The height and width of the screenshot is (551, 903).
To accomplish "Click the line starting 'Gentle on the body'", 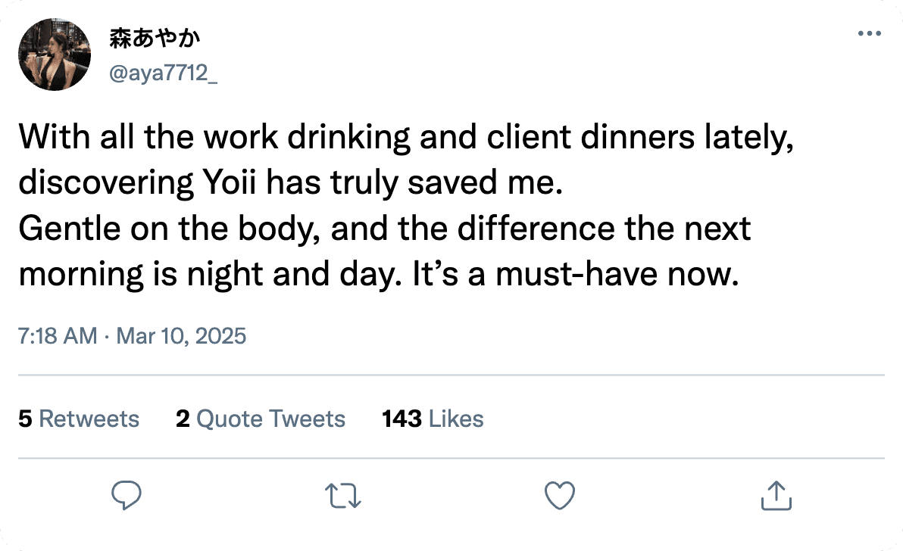I will (385, 229).
